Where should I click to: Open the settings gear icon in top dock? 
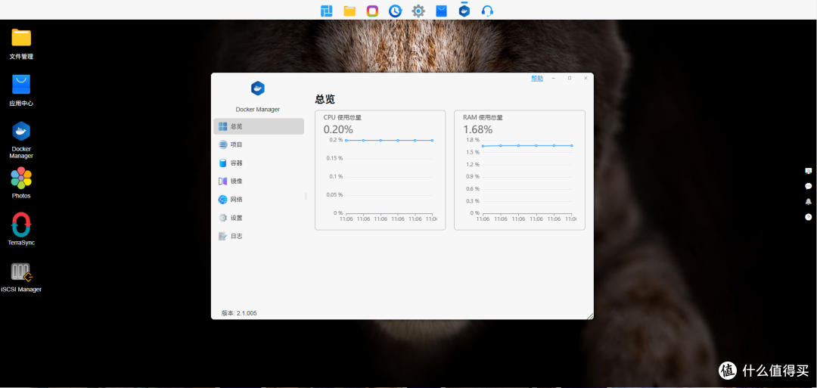(418, 11)
